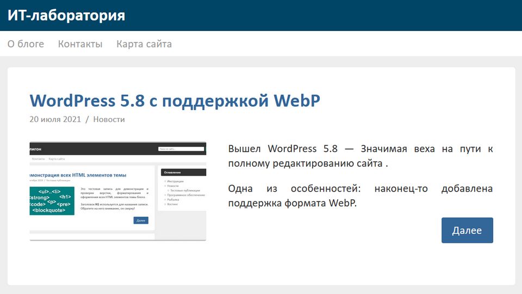This screenshot has width=522, height=294.
Task: Click the Далее button under the excerpt
Action: (x=467, y=230)
